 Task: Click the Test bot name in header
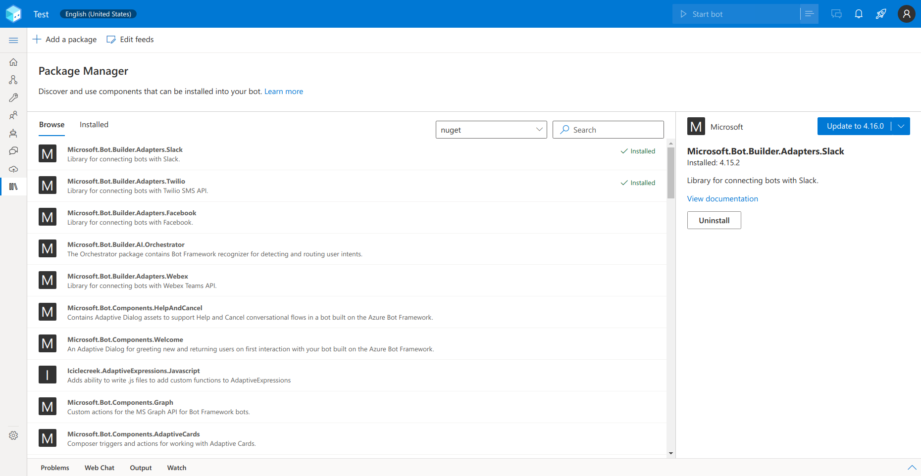[41, 14]
